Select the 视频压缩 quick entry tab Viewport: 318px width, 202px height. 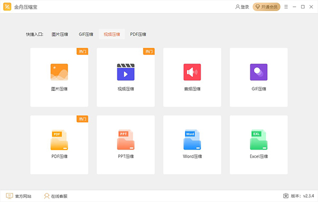point(112,34)
